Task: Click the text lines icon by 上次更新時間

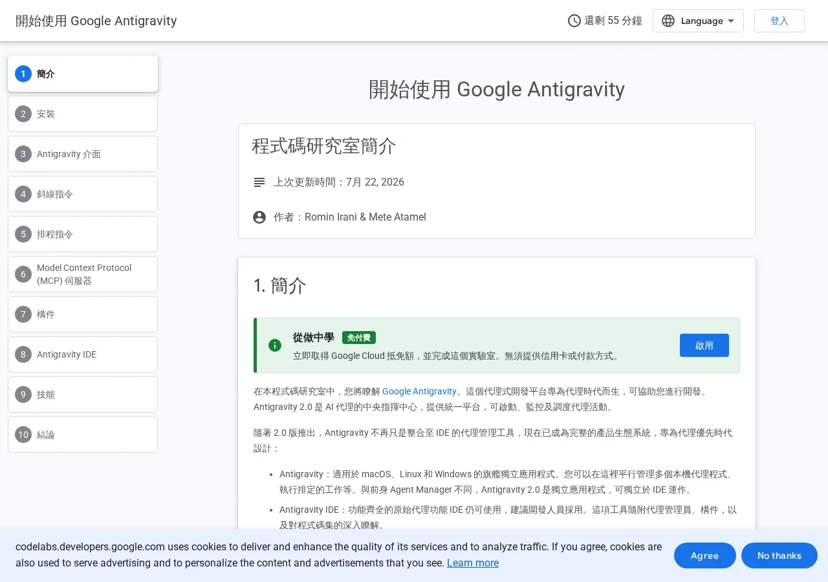Action: tap(259, 182)
